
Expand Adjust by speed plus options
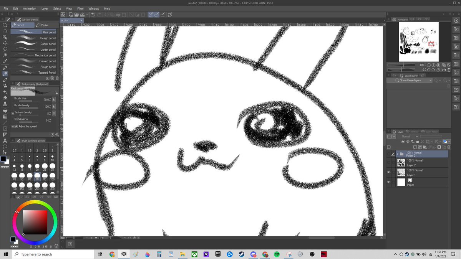point(13,126)
